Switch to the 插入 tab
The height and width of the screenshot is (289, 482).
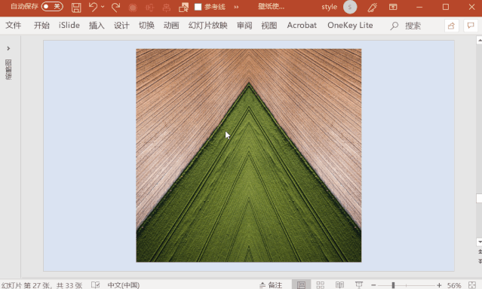[97, 26]
